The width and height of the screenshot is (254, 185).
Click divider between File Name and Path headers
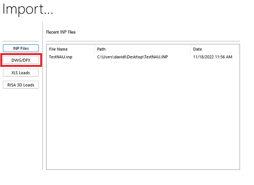point(95,49)
